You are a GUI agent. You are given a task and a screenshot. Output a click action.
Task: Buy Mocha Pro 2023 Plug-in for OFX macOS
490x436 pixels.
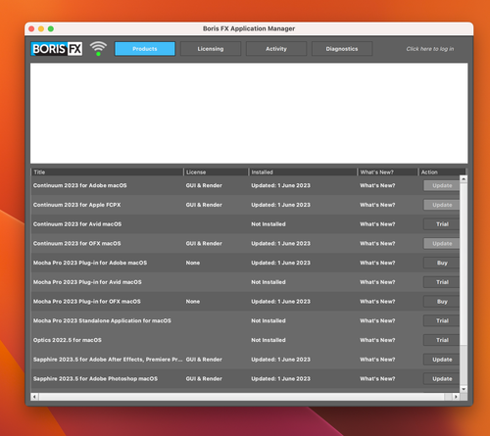pyautogui.click(x=442, y=302)
